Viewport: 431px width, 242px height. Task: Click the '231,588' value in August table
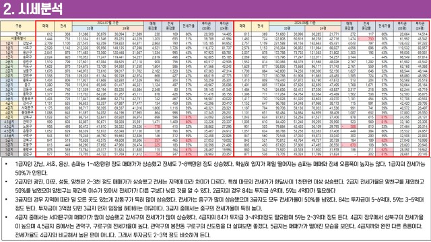pos(280,43)
